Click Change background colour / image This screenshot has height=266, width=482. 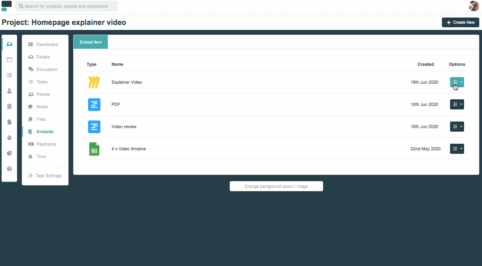(276, 186)
